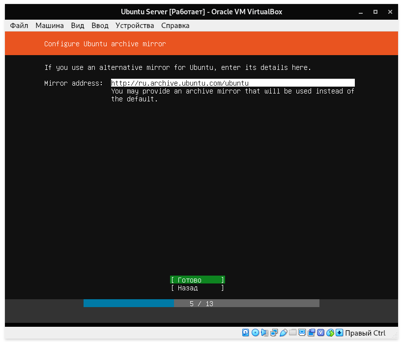Expand the Устройства menu

135,26
